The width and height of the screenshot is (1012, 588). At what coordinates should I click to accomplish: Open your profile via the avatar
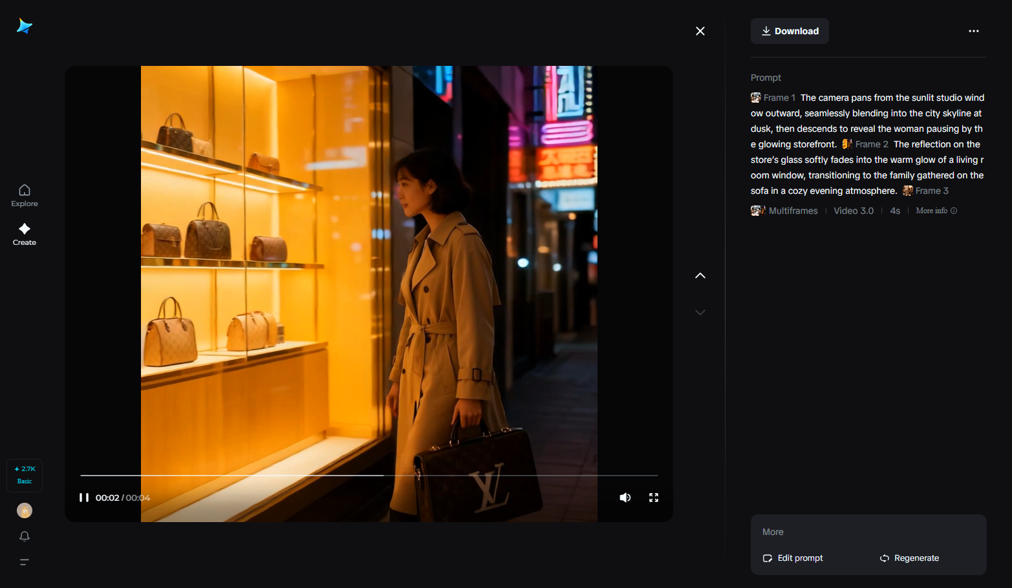(x=24, y=510)
